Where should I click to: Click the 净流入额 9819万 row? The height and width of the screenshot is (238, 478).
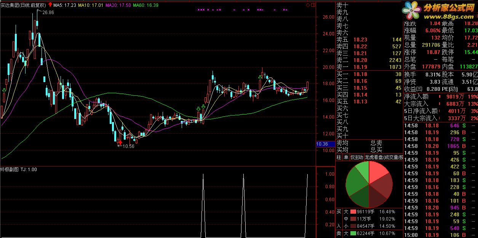pyautogui.click(x=441, y=97)
